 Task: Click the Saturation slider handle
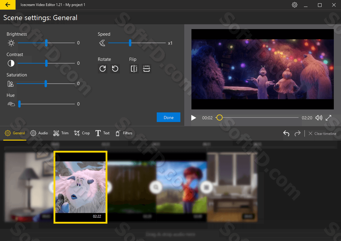[x=46, y=84]
